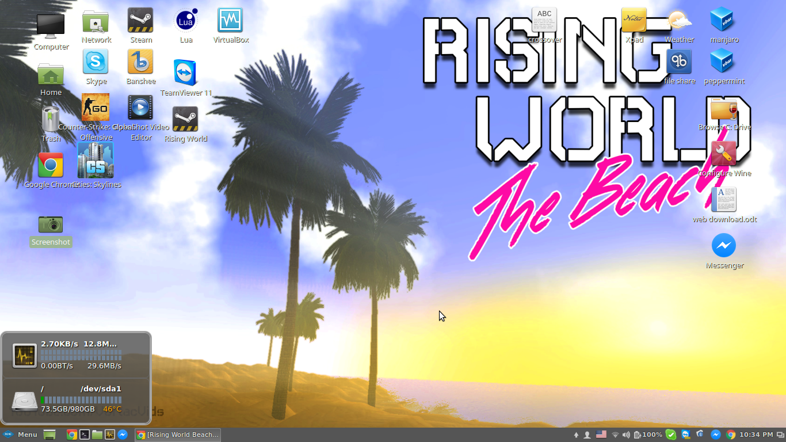
Task: Click the Rising World game shortcut
Action: pos(185,119)
